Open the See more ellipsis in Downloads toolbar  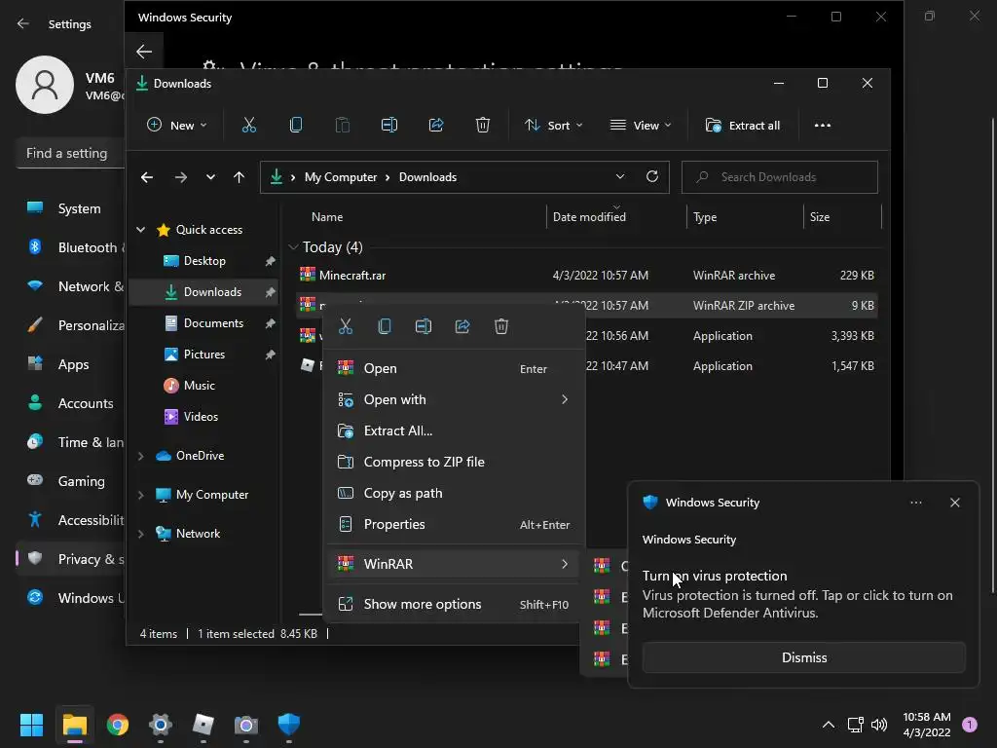822,126
